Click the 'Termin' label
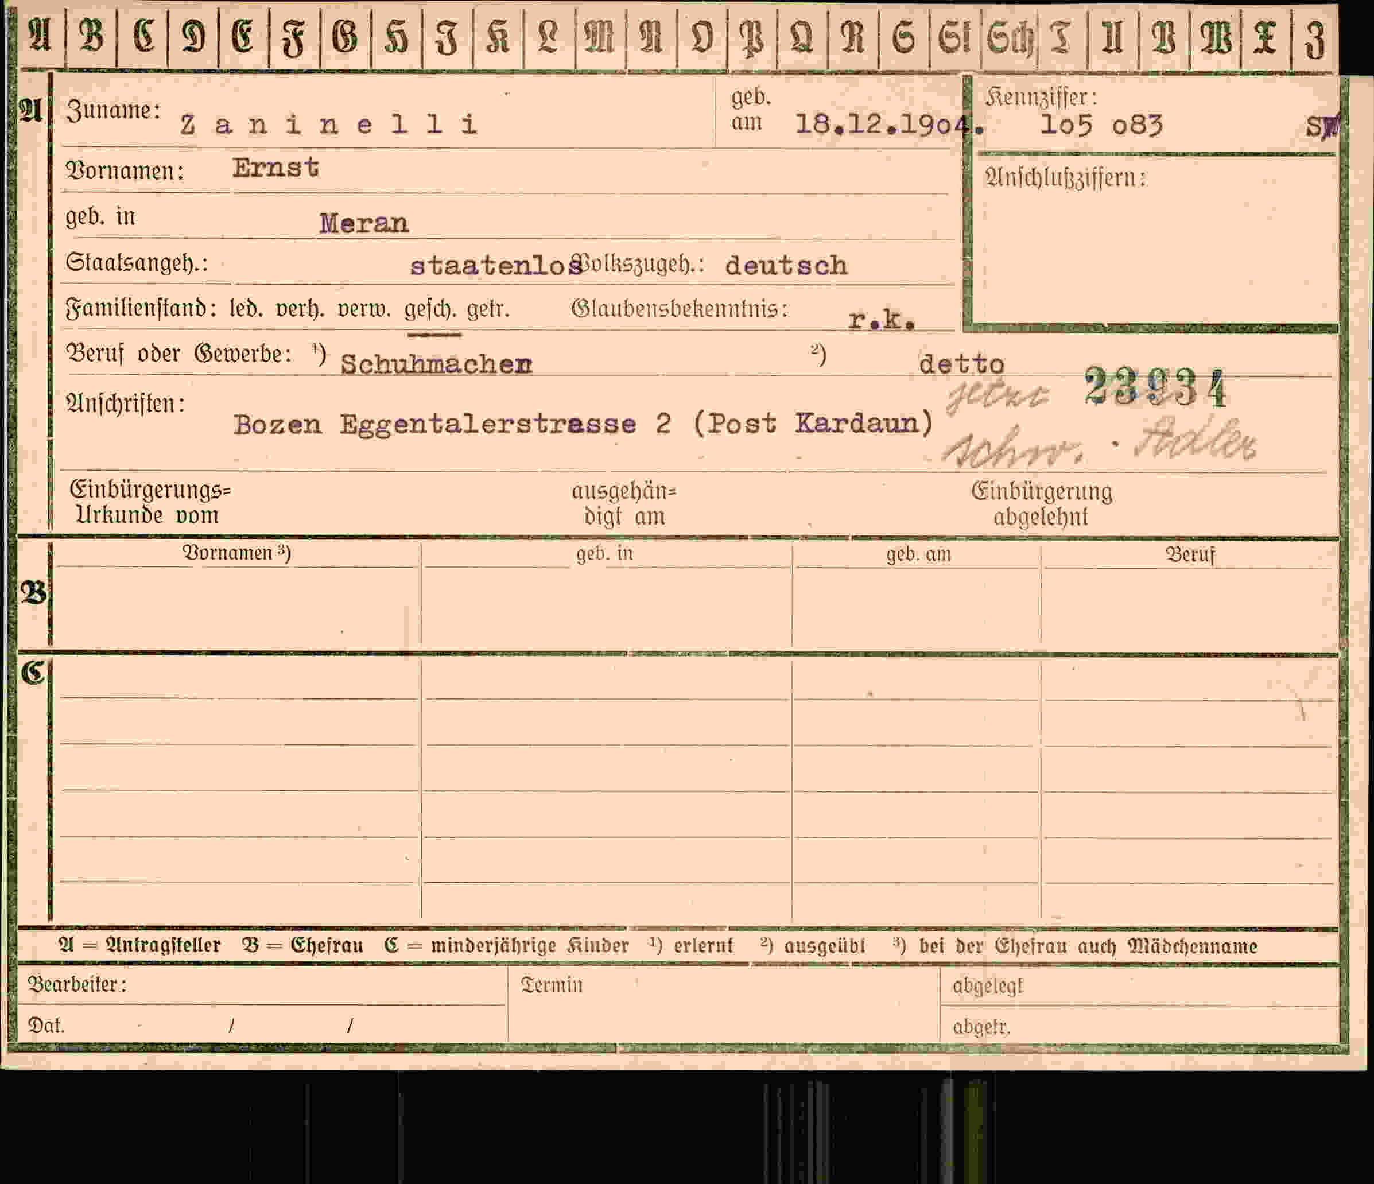1374x1184 pixels. point(552,985)
